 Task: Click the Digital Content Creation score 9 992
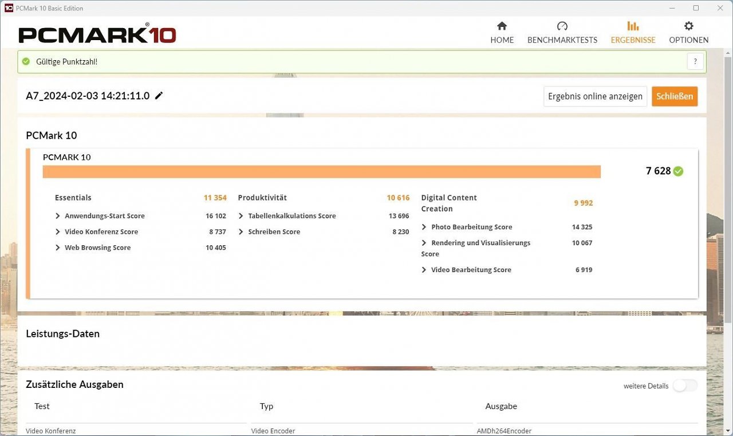583,203
